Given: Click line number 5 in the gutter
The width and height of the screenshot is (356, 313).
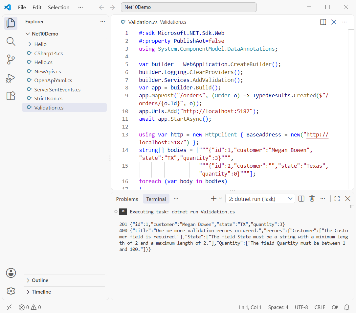Looking at the screenshot, I should (127, 64).
